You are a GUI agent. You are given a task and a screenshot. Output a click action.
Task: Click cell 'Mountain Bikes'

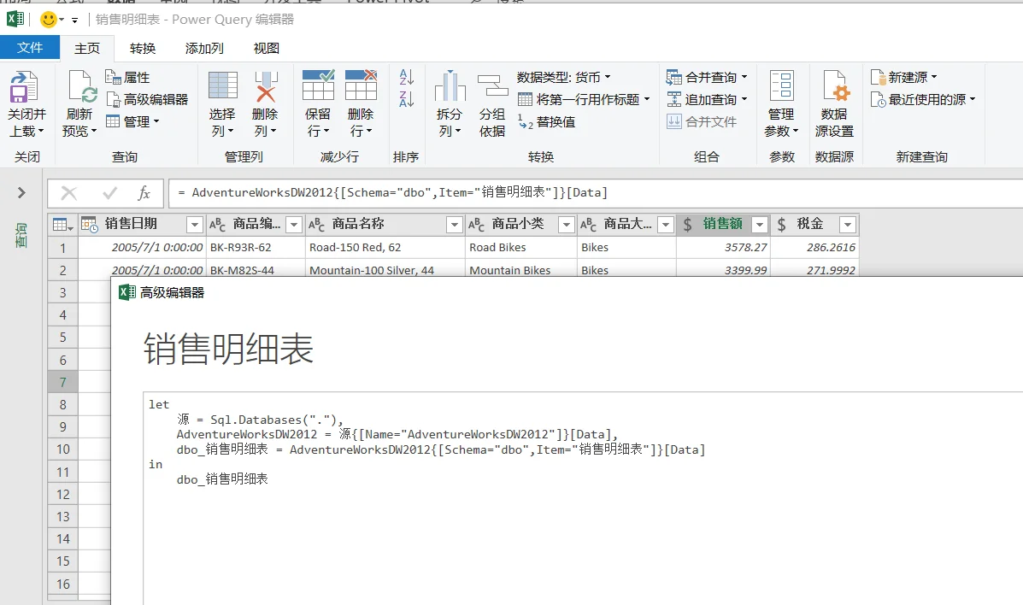click(x=520, y=269)
